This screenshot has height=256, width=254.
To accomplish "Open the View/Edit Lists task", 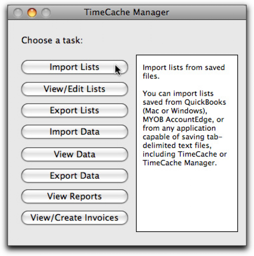I will pos(75,89).
